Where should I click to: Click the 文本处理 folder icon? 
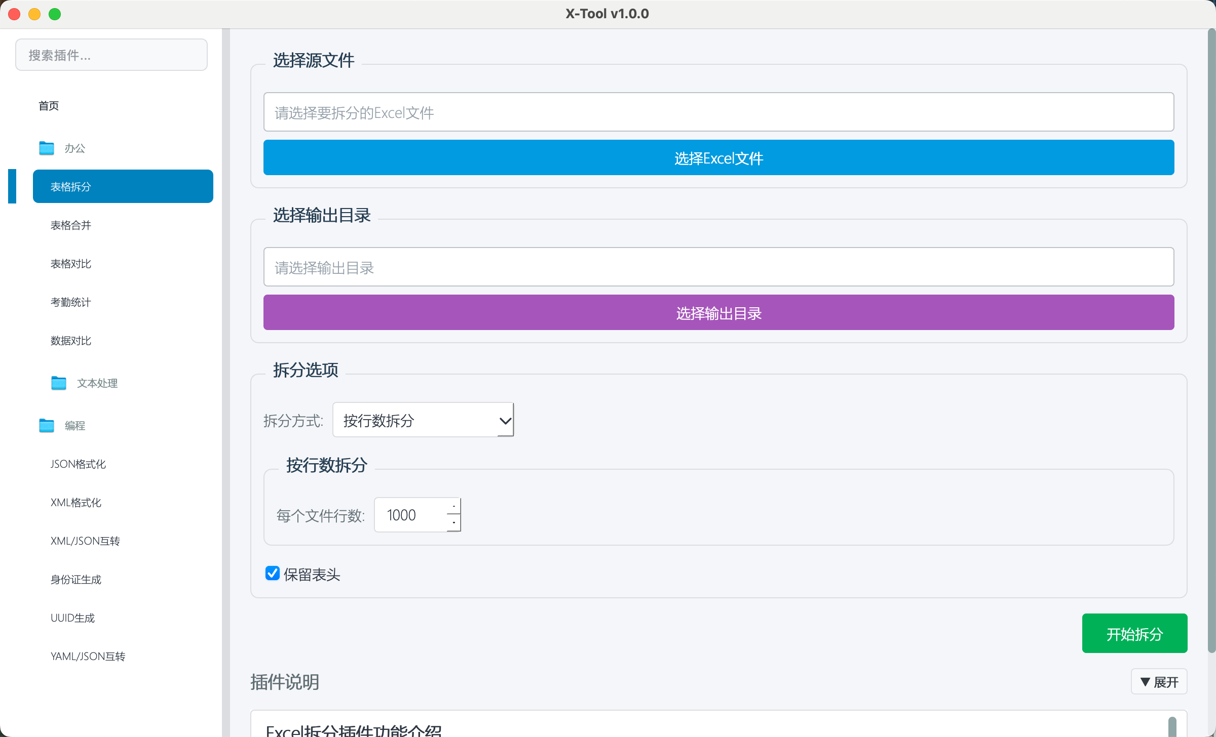click(x=59, y=383)
